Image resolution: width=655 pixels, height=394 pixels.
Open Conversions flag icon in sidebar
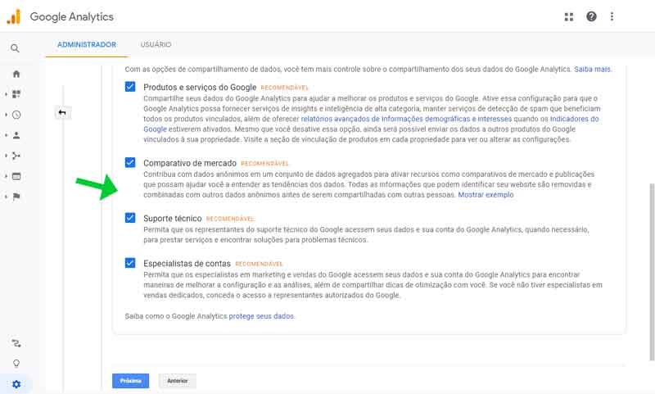[x=16, y=197]
